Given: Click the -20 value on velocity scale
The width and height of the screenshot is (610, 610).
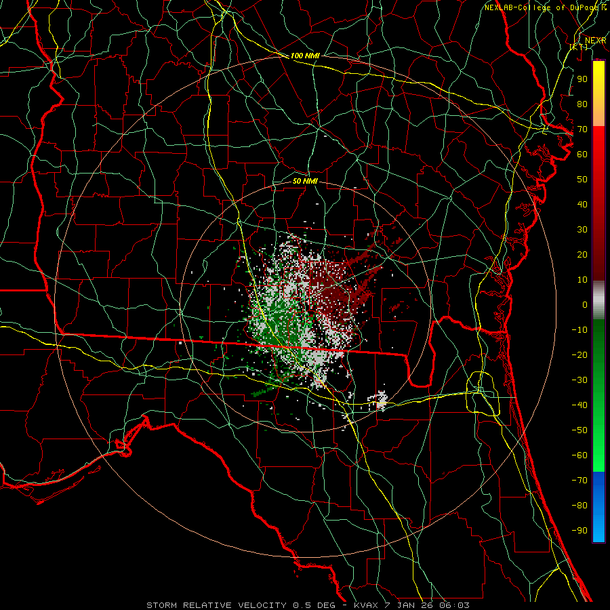Looking at the screenshot, I should point(579,354).
